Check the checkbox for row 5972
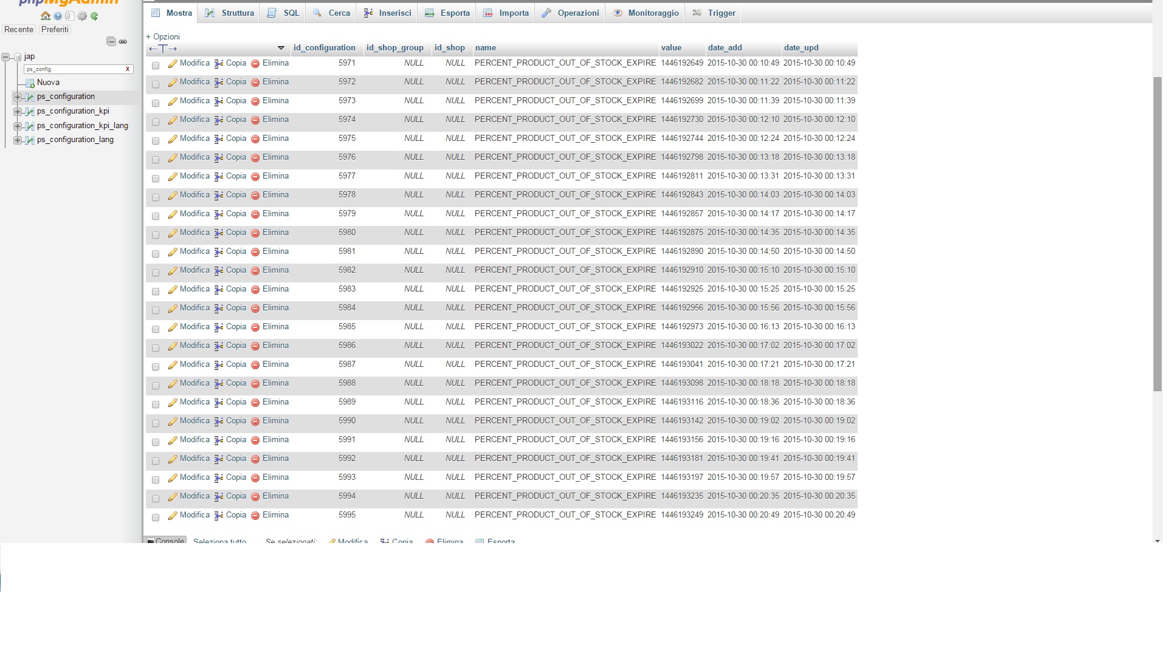The width and height of the screenshot is (1167, 656). tap(156, 84)
